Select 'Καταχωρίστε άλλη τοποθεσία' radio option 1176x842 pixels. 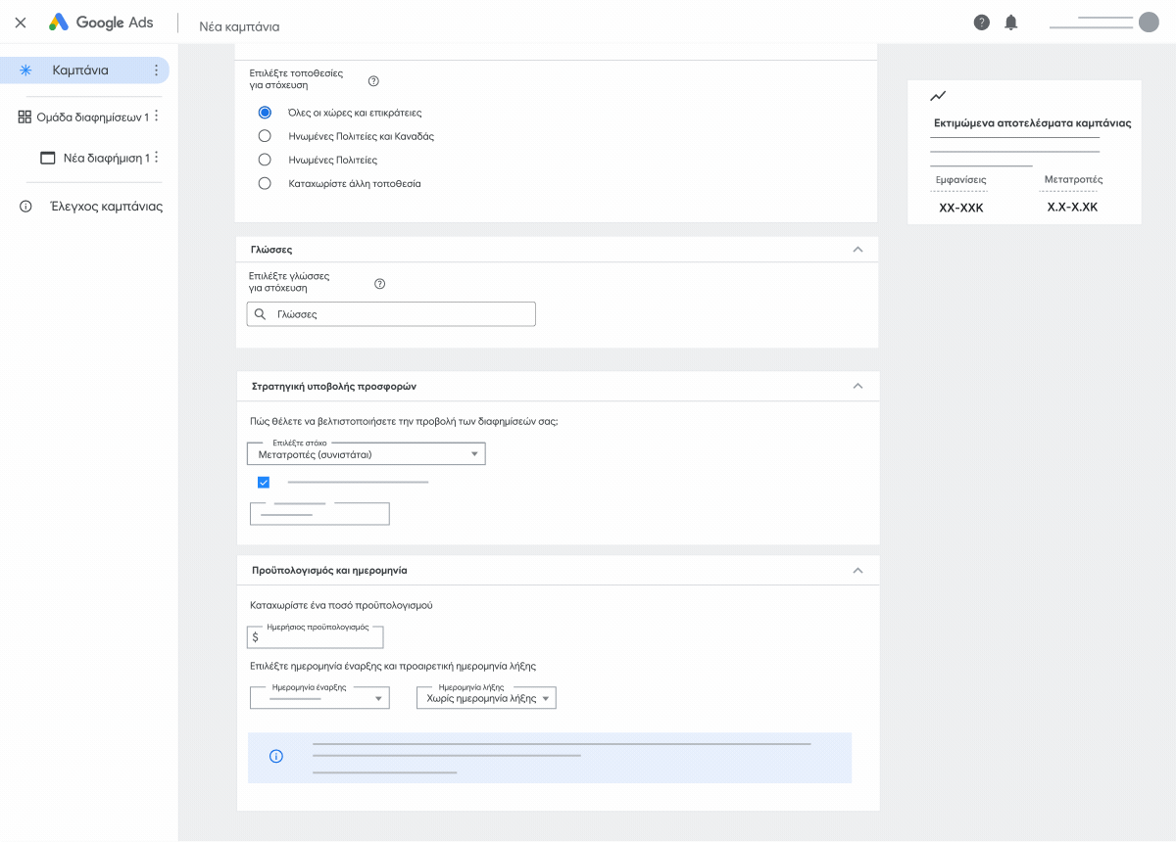coord(265,183)
